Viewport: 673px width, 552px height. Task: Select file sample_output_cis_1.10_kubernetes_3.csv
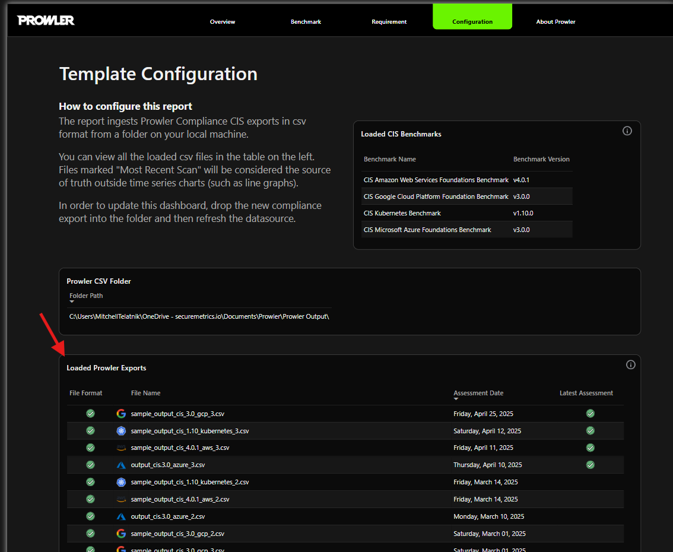pos(190,431)
